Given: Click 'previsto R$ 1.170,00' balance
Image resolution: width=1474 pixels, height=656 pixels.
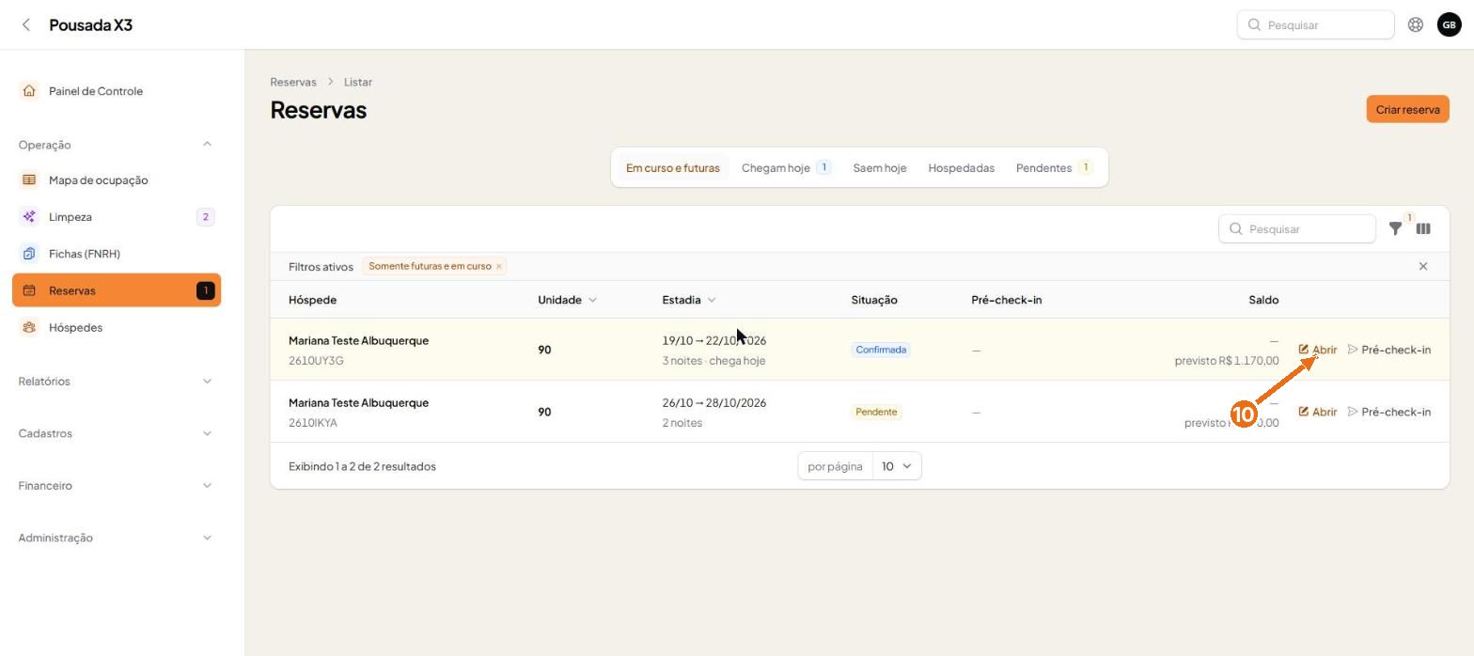Looking at the screenshot, I should (1227, 361).
